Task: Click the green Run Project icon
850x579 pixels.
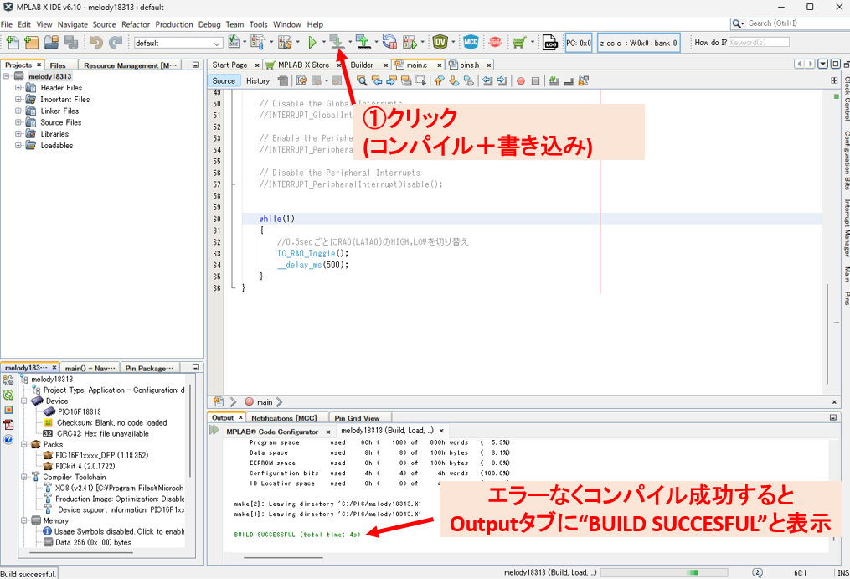Action: click(312, 42)
